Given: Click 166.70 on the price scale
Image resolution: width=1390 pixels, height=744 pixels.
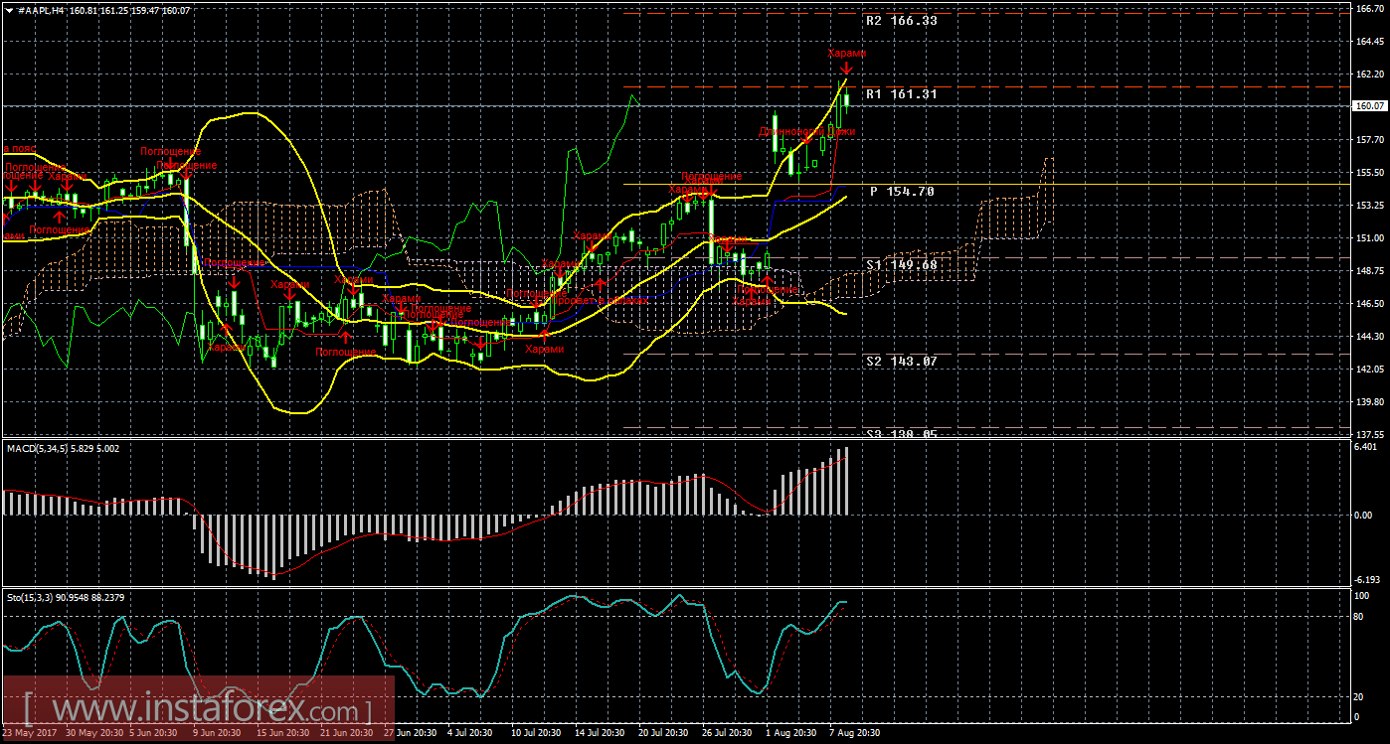Looking at the screenshot, I should tap(1370, 9).
